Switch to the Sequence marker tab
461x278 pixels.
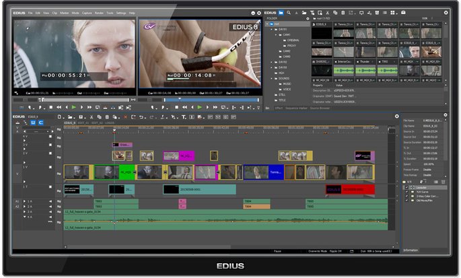pyautogui.click(x=296, y=108)
